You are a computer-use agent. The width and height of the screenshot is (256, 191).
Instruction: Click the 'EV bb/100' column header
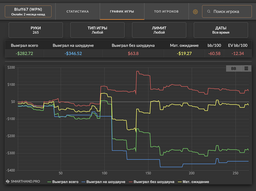tap(238, 46)
